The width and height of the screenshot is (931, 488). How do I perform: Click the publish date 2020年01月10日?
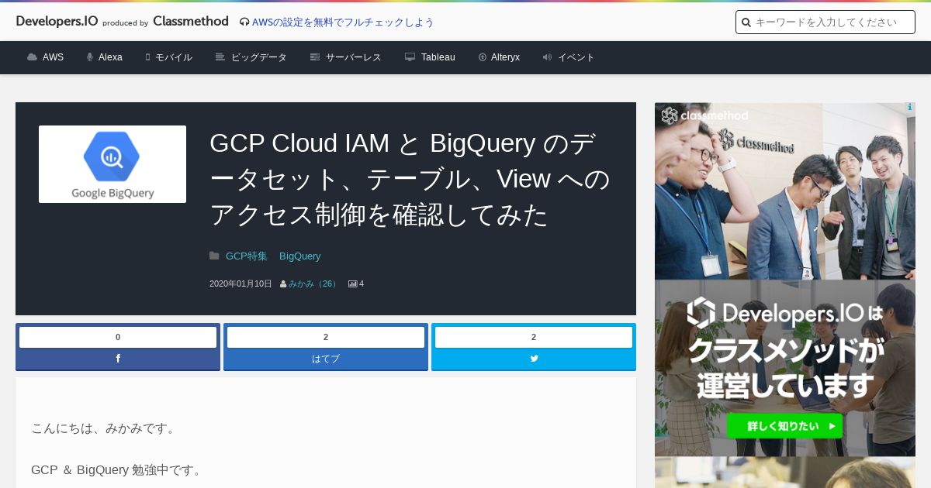click(x=241, y=284)
